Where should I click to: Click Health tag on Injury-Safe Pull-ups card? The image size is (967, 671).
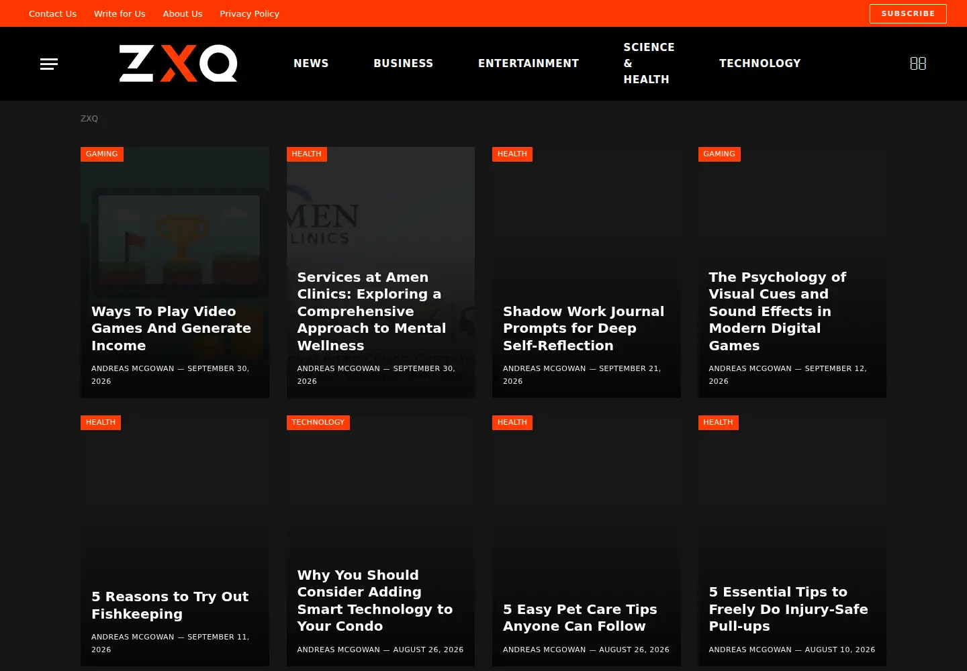pyautogui.click(x=719, y=423)
